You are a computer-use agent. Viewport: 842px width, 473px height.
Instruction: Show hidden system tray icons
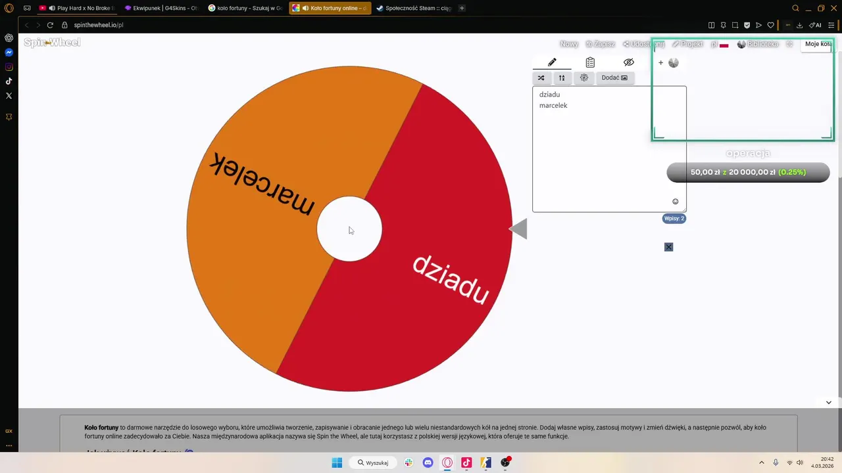(762, 462)
